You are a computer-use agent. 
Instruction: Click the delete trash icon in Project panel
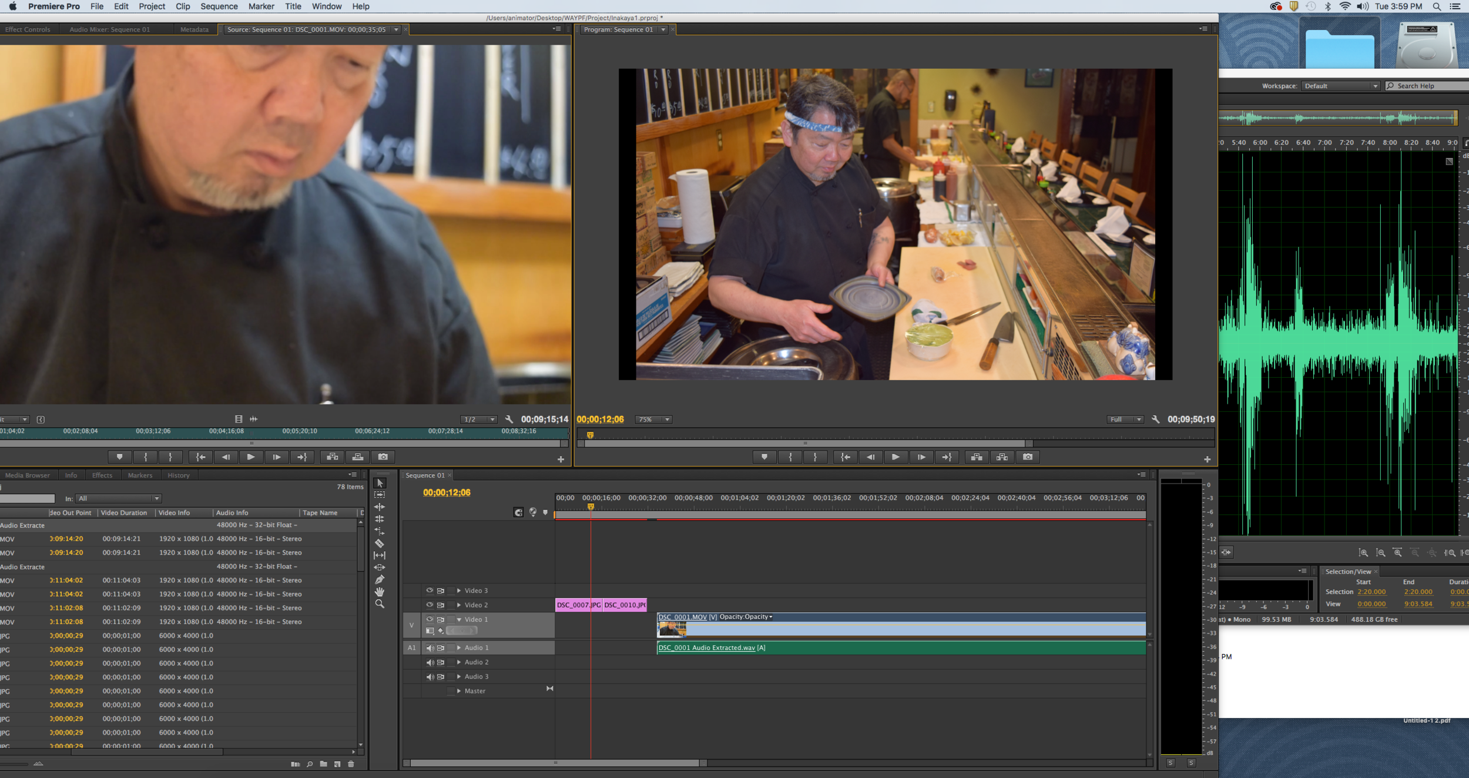coord(351,764)
